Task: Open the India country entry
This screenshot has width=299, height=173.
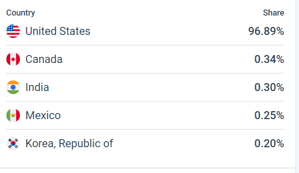Action: click(x=37, y=87)
